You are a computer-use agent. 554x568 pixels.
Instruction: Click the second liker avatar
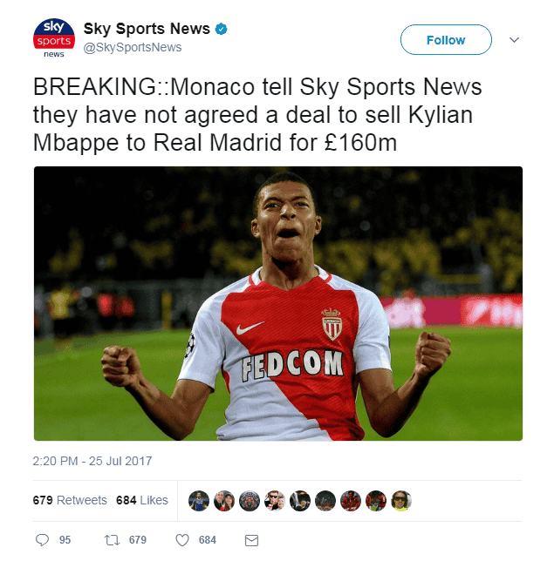click(224, 501)
